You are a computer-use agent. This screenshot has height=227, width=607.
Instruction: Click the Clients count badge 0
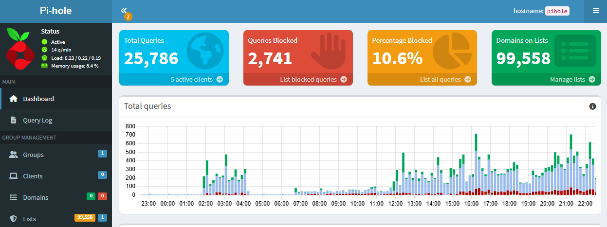tap(102, 175)
